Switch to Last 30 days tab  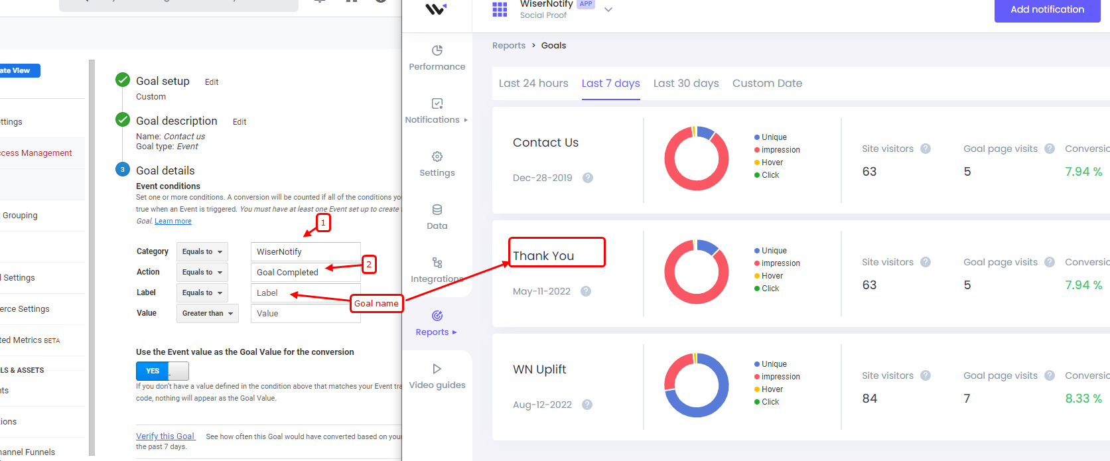(x=686, y=84)
